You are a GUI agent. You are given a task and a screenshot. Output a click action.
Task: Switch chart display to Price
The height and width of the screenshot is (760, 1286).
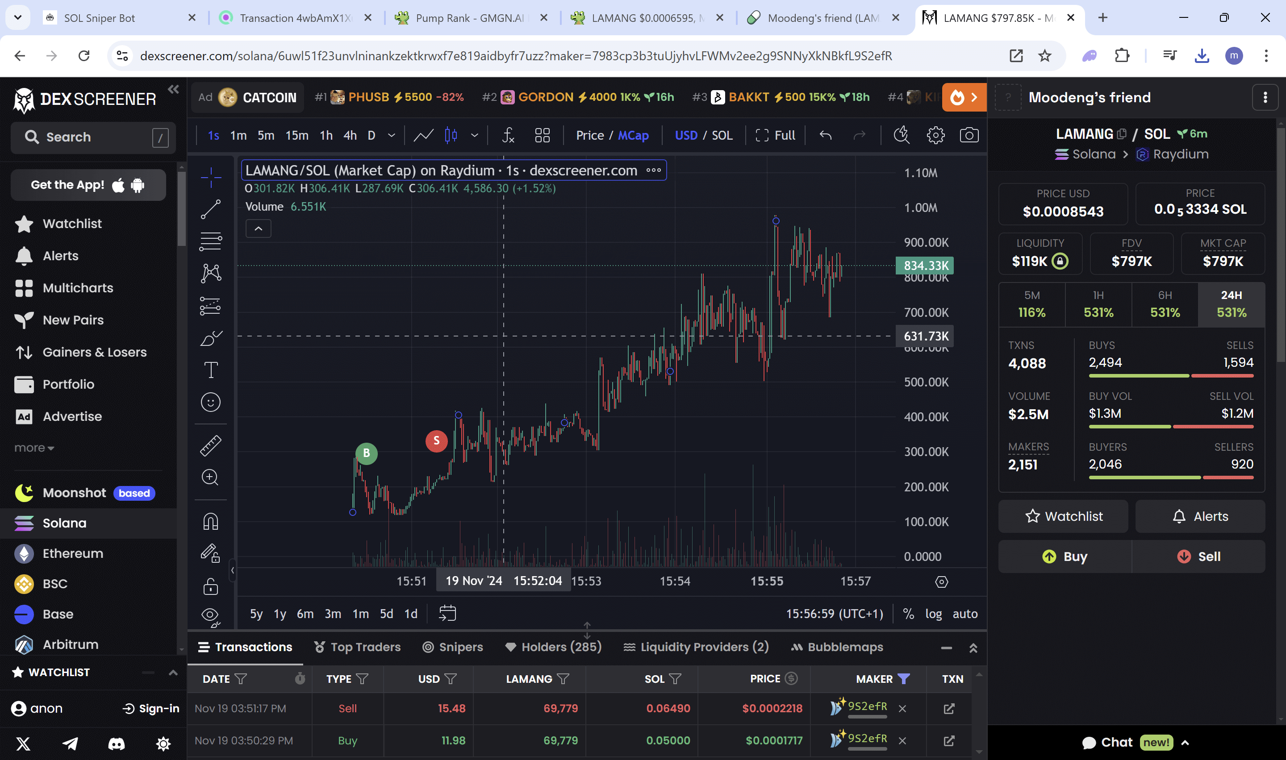point(590,135)
